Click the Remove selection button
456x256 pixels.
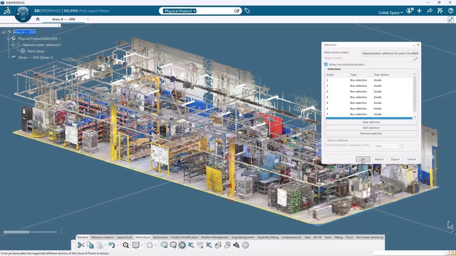click(x=371, y=134)
